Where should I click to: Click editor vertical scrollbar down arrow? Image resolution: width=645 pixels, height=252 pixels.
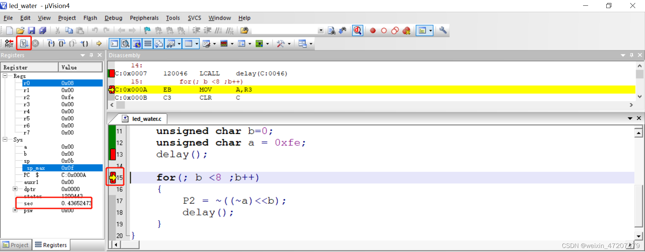(638, 236)
